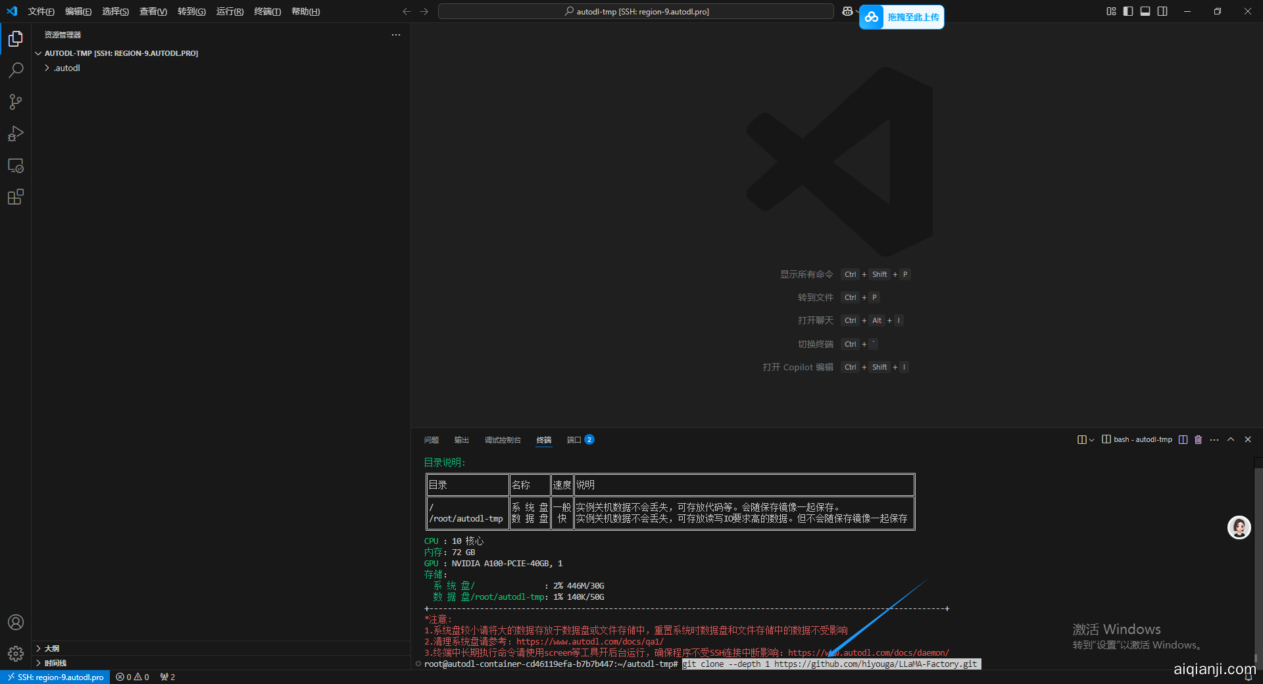Open the Manage gear menu

pyautogui.click(x=16, y=653)
